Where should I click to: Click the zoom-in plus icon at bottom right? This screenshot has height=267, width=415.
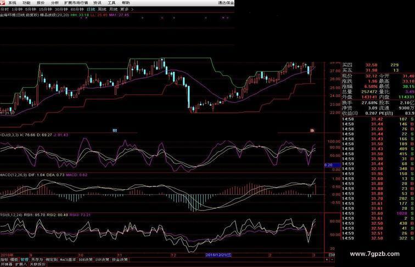327,260
